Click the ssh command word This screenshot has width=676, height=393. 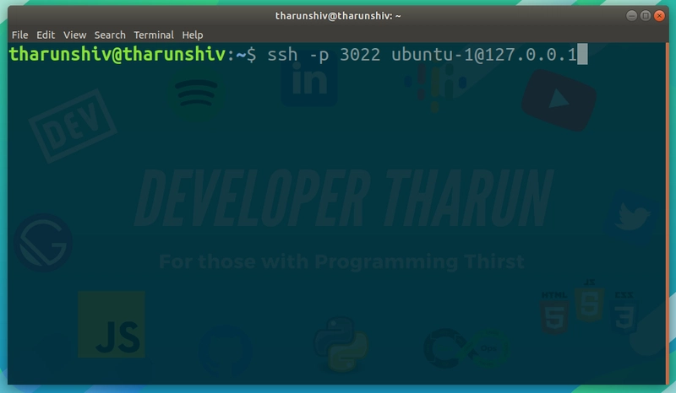click(282, 55)
